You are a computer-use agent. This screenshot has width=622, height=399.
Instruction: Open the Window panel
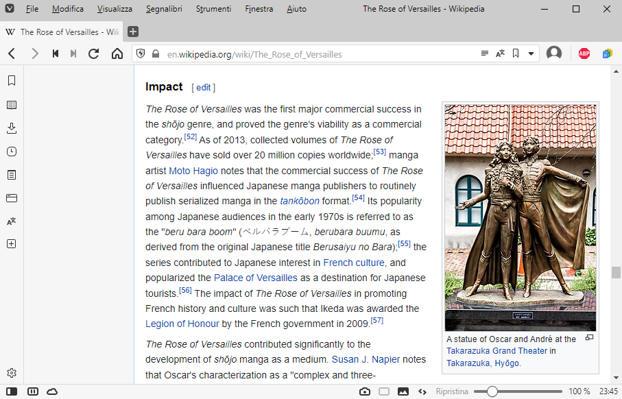[x=12, y=198]
